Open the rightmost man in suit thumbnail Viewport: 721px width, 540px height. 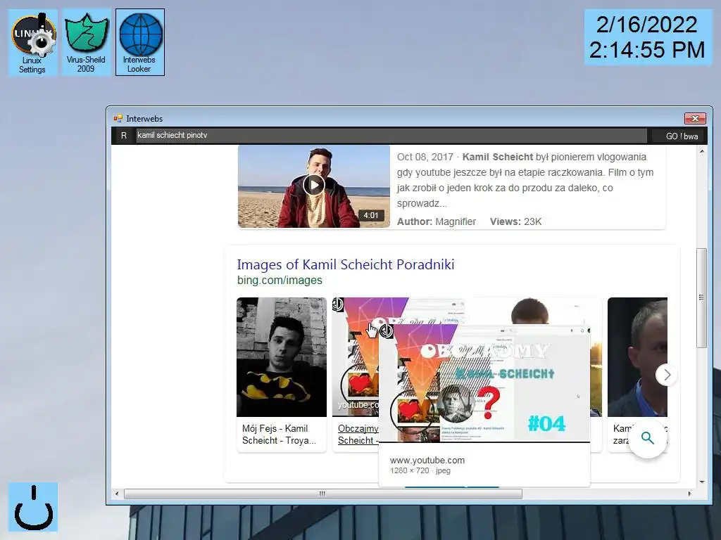click(637, 357)
